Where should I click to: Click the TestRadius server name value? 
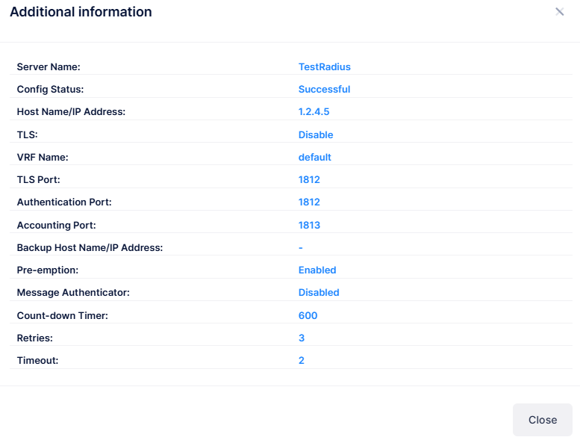(x=324, y=66)
